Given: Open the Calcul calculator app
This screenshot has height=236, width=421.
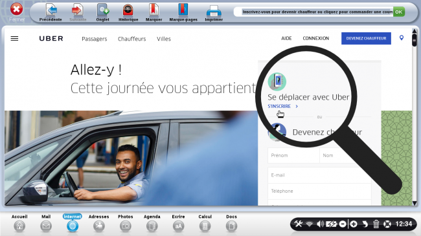Looking at the screenshot, I should click(205, 226).
